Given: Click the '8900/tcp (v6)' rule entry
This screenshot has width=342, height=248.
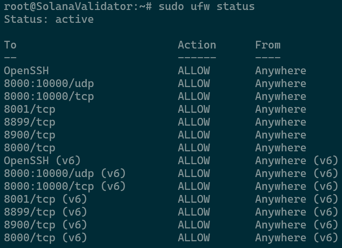Looking at the screenshot, I should 45,225.
